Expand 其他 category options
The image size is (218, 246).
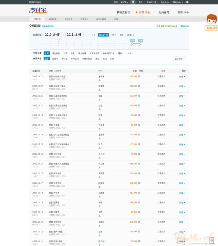130,53
